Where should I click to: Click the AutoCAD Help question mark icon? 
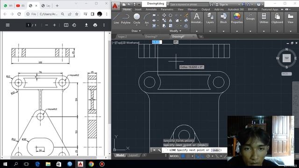(259, 4)
